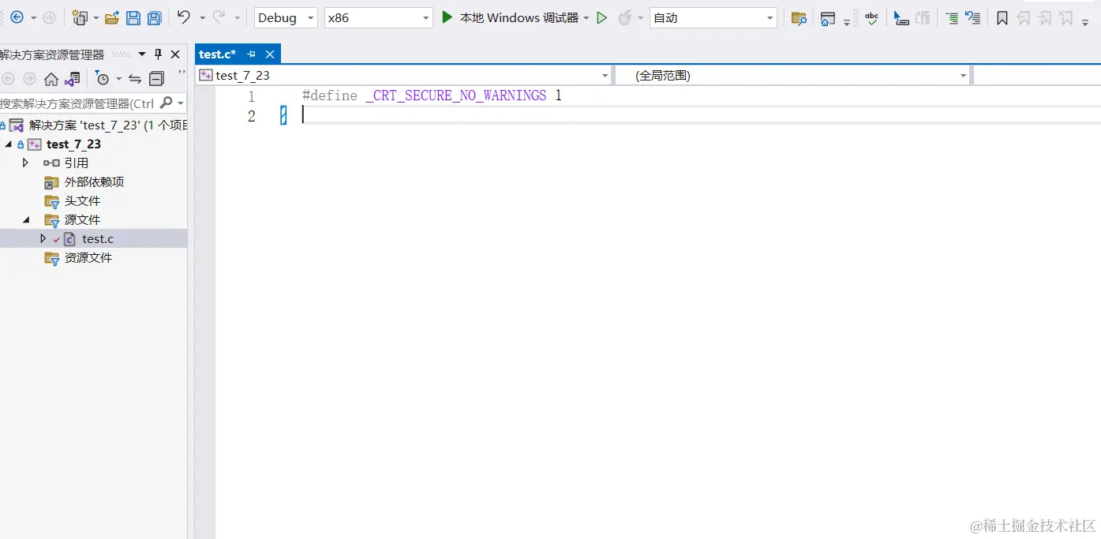Image resolution: width=1101 pixels, height=539 pixels.
Task: Toggle a bookmark on current line
Action: [x=1002, y=17]
